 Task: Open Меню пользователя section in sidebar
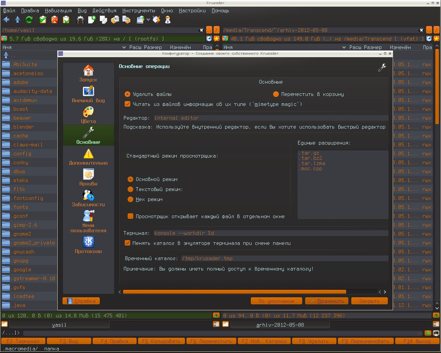click(88, 221)
